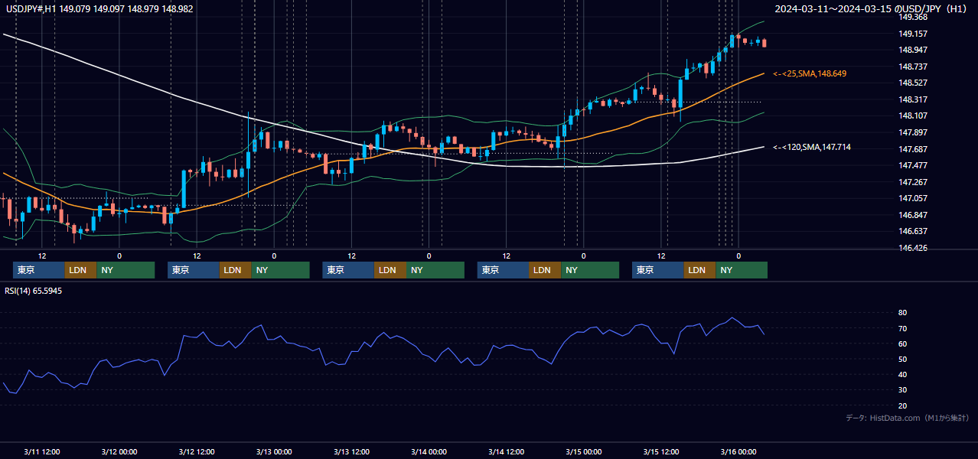Select the RSI 20 scale value

coord(902,405)
